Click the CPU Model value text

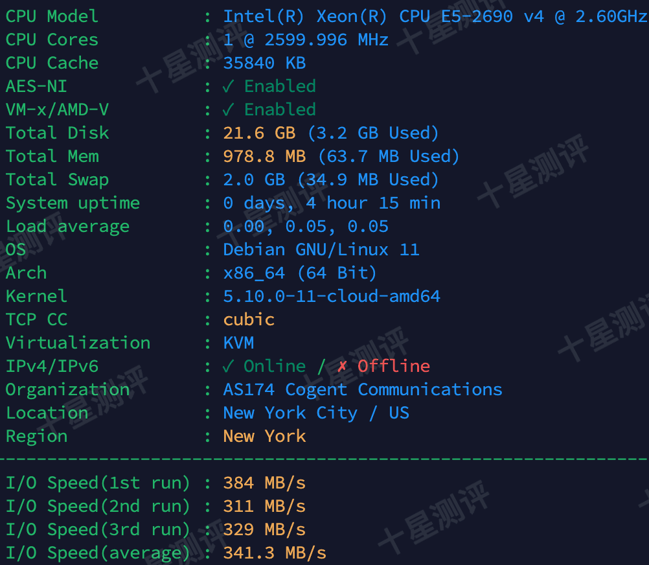tap(435, 17)
